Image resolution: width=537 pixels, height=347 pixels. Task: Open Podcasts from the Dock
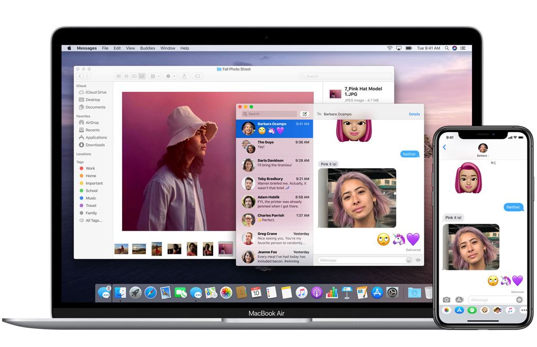317,293
